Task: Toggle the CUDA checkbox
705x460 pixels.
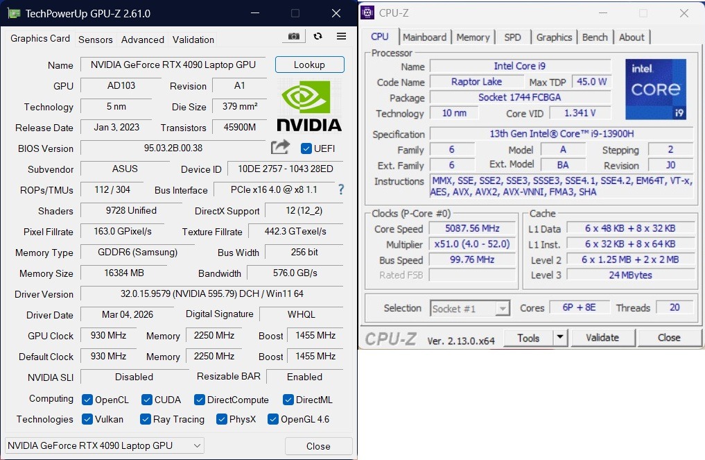Action: coord(146,400)
